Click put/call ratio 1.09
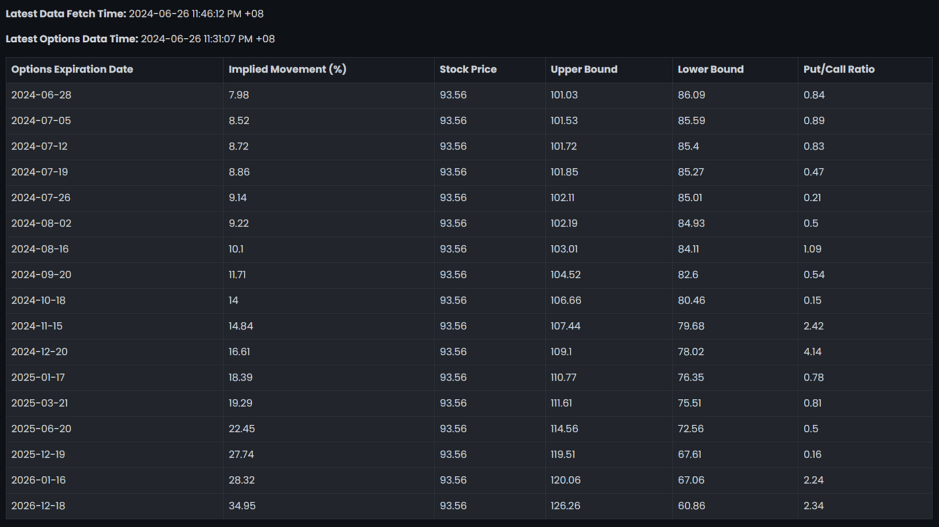 click(812, 249)
